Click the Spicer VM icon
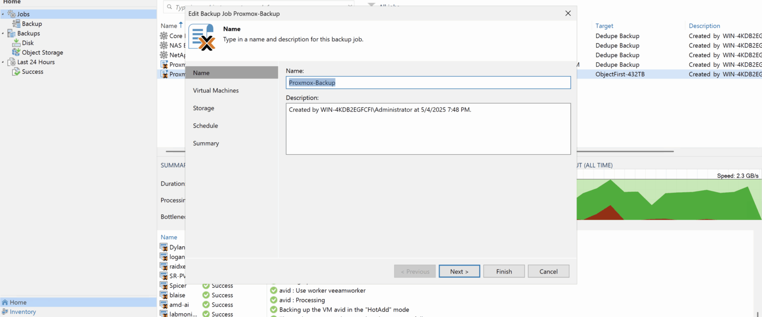This screenshot has height=317, width=762. point(164,285)
